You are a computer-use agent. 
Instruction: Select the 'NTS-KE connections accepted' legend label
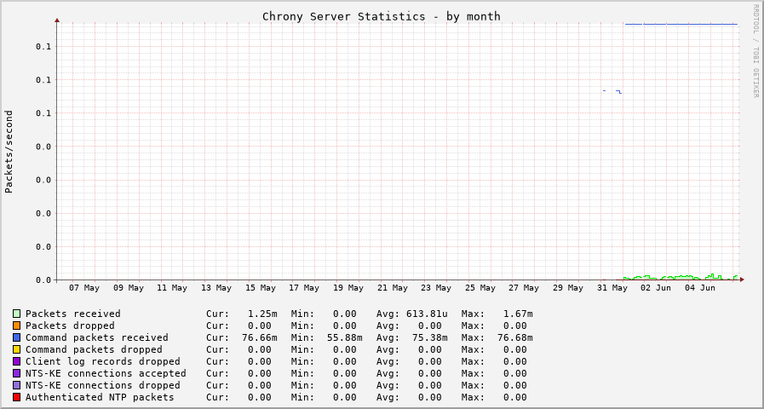[106, 373]
